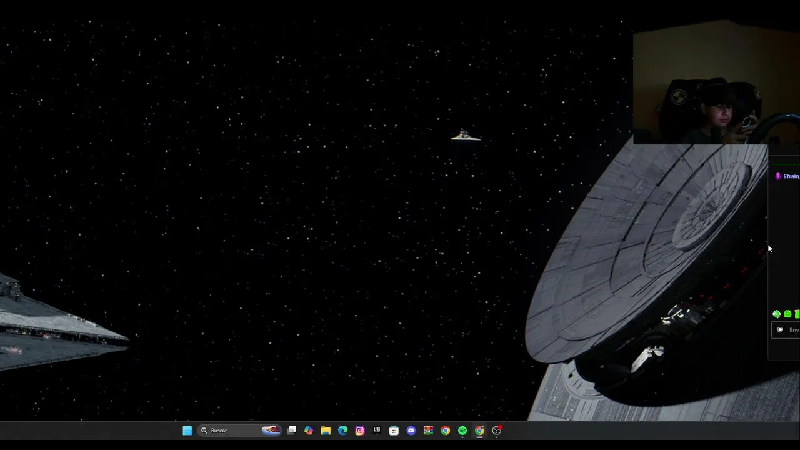Open Instagram from the taskbar

pos(360,431)
